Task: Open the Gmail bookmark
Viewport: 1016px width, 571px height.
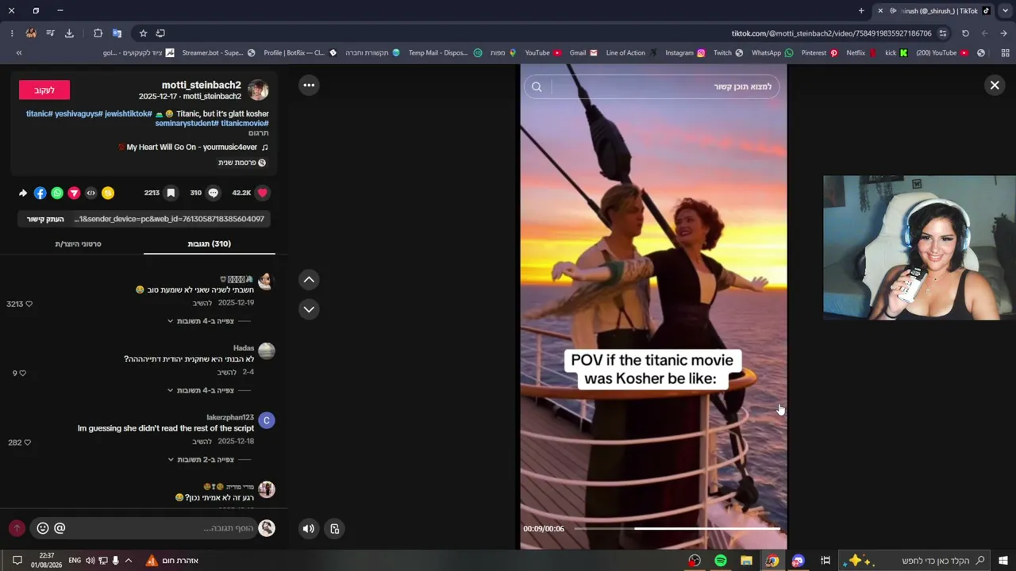Action: pos(583,53)
